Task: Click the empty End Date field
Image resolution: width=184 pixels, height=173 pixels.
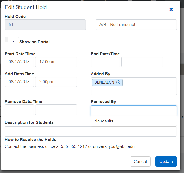Action: pos(105,62)
